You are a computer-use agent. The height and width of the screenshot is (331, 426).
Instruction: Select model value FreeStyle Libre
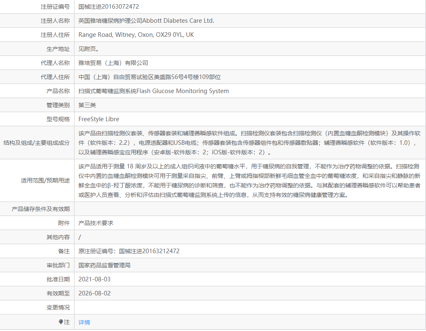pyautogui.click(x=99, y=119)
